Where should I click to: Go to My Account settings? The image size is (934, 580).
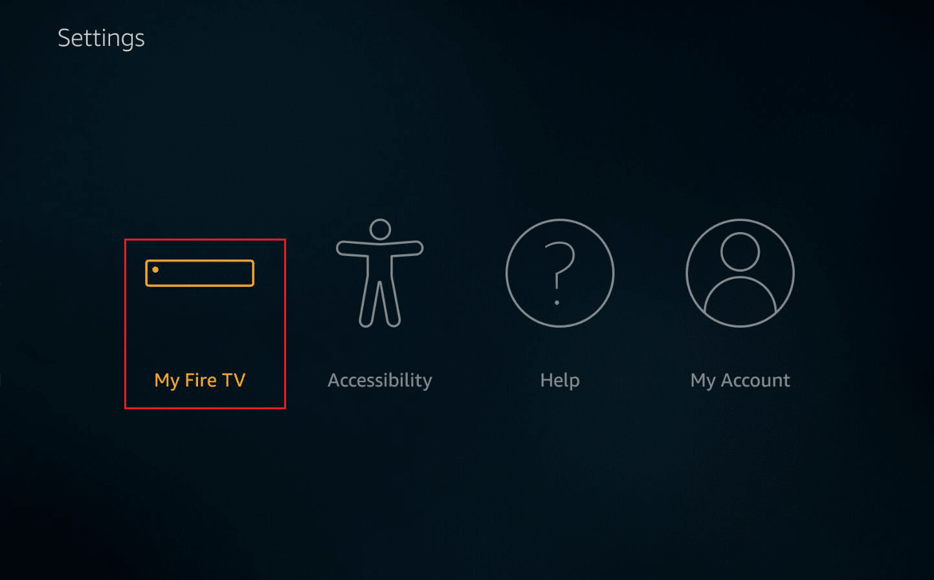[740, 305]
